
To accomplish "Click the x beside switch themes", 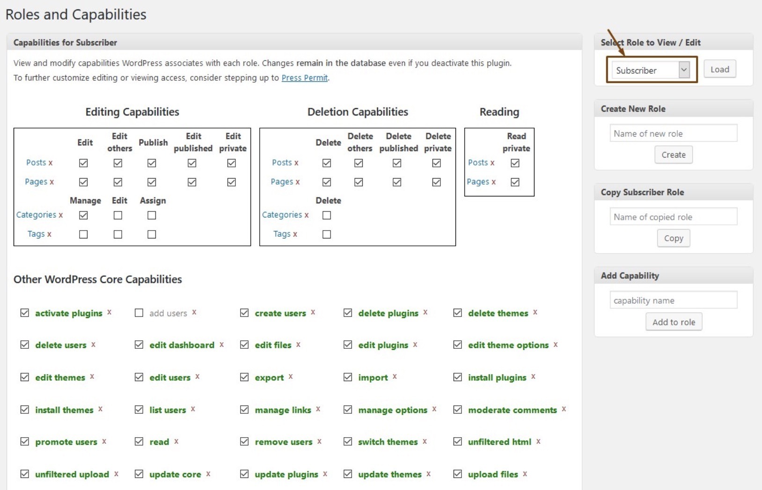I will coord(425,441).
